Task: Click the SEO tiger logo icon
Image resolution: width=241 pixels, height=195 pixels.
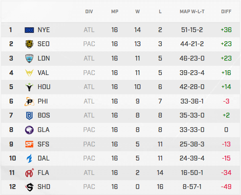Action: click(x=30, y=44)
